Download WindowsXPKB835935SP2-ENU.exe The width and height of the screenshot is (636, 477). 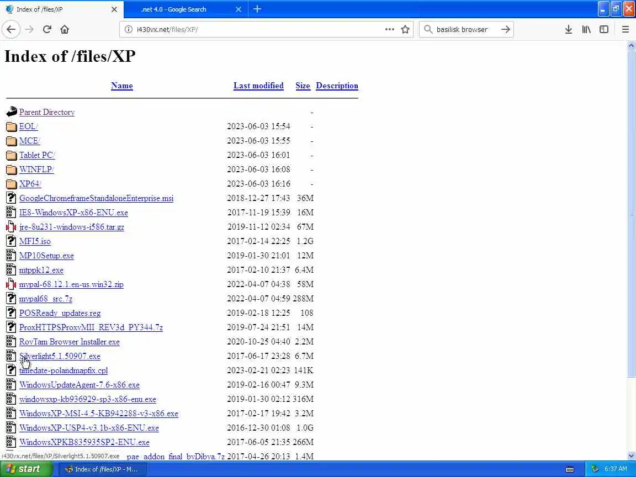[x=84, y=442]
